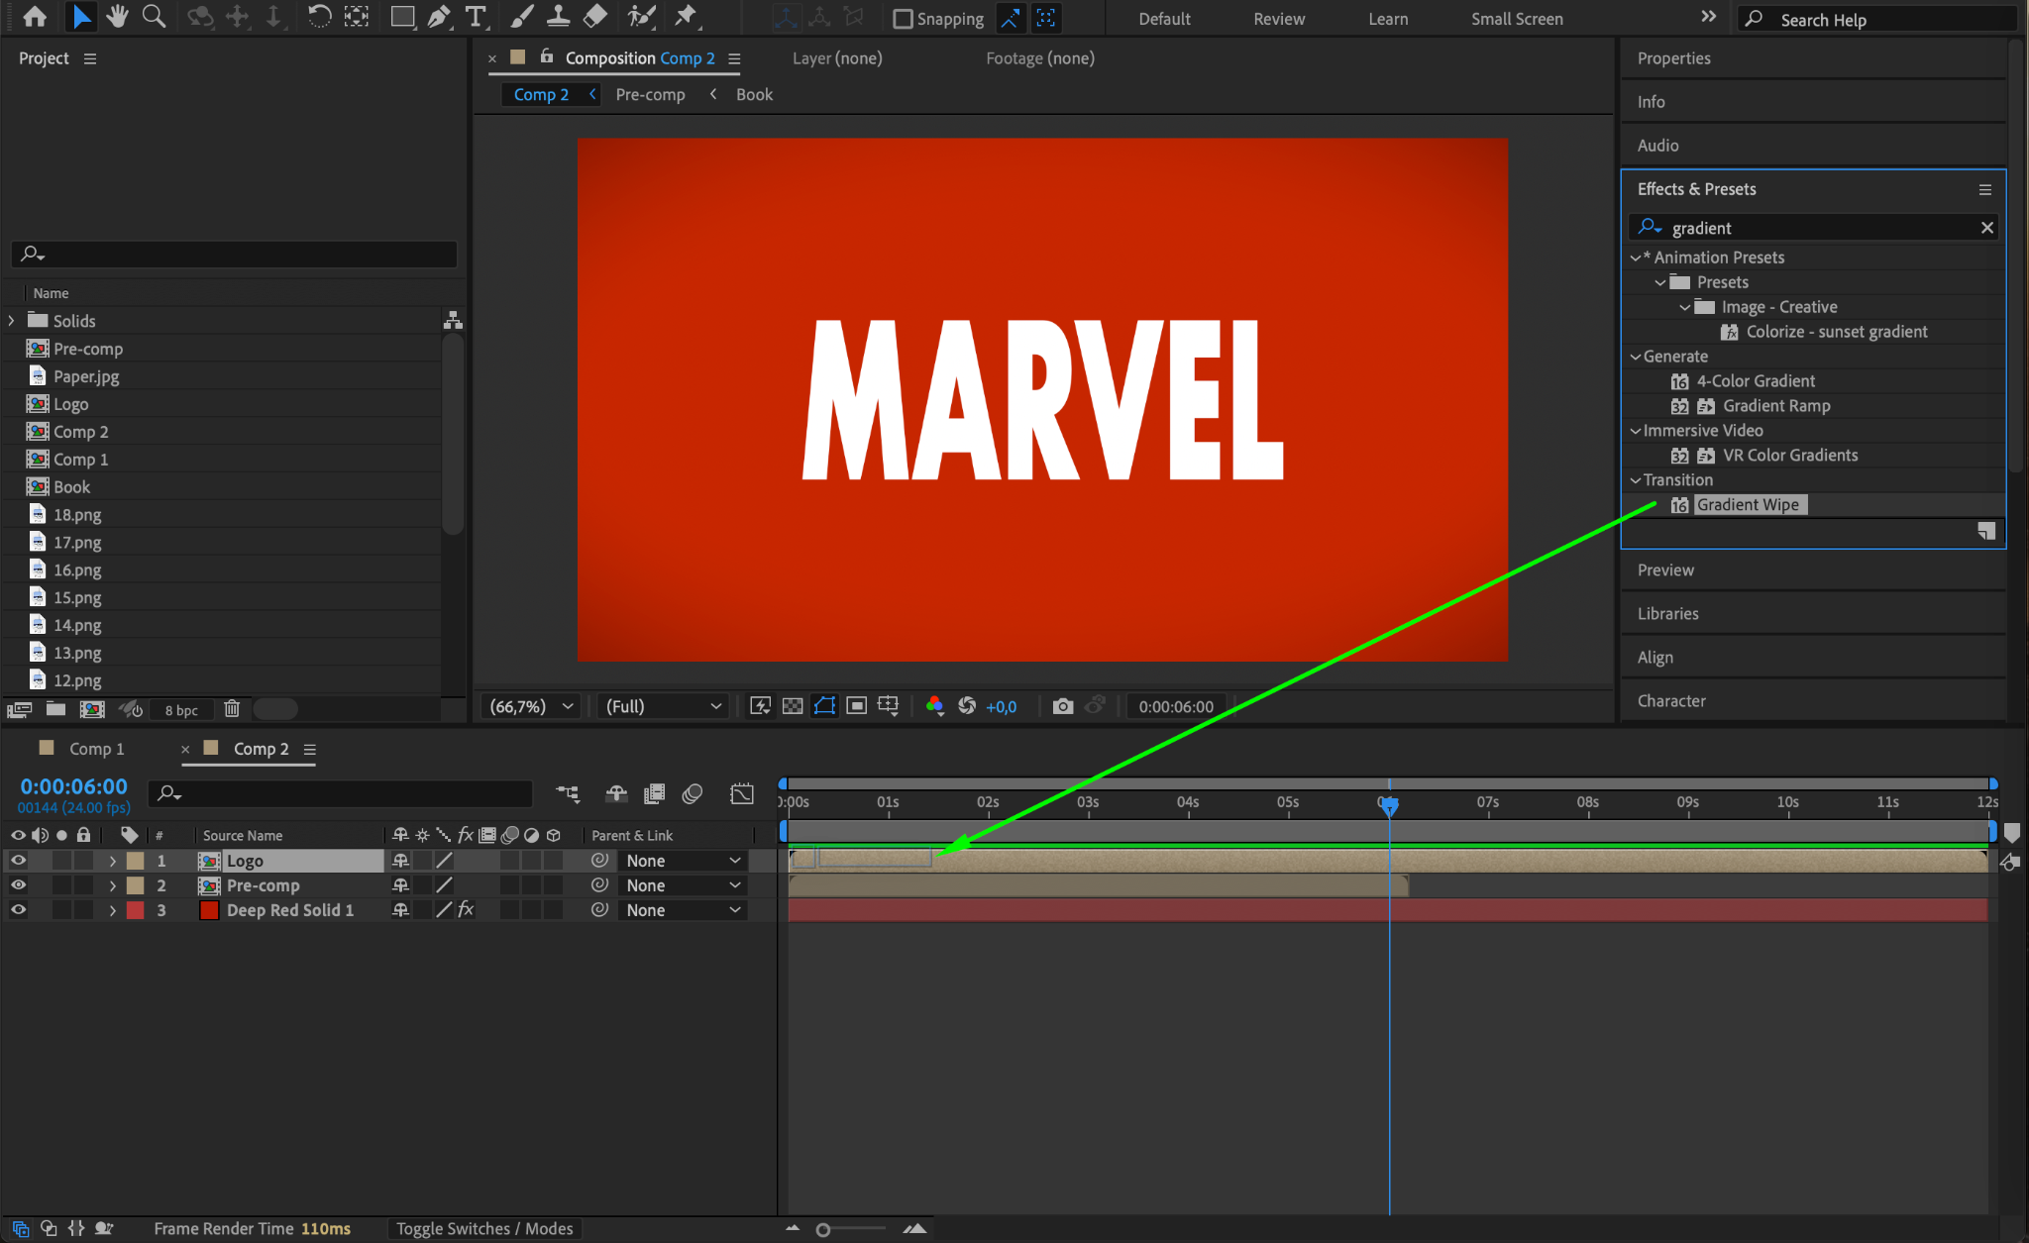2029x1243 pixels.
Task: Select the Puppet Pin tool
Action: 686,17
